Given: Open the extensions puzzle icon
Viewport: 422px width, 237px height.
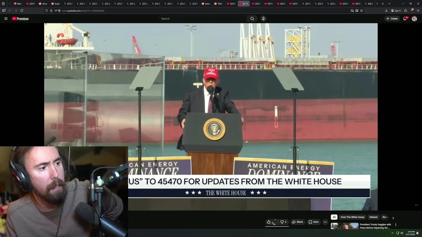Looking at the screenshot, I should click(406, 11).
